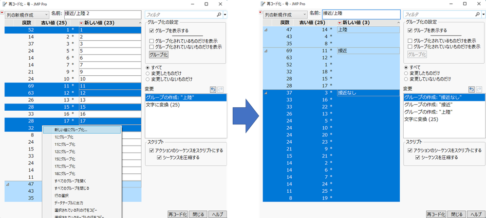Enable グループ化されていないものだけを表示 in right window

coord(410,47)
